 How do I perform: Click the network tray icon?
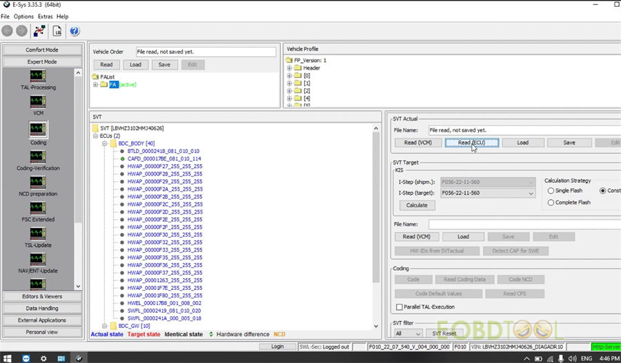[x=550, y=359]
